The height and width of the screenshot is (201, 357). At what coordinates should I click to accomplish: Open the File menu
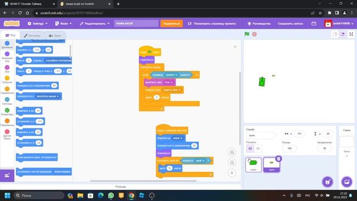click(64, 23)
